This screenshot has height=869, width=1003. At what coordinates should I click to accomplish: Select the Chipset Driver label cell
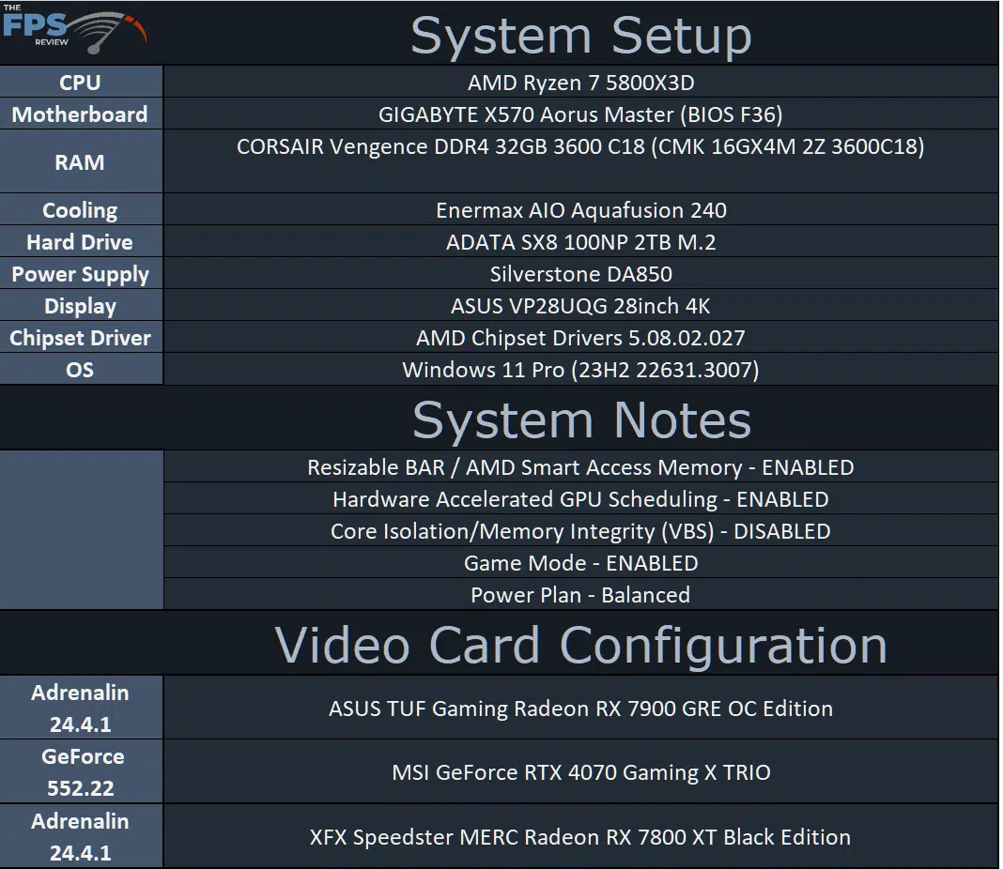[x=81, y=338]
